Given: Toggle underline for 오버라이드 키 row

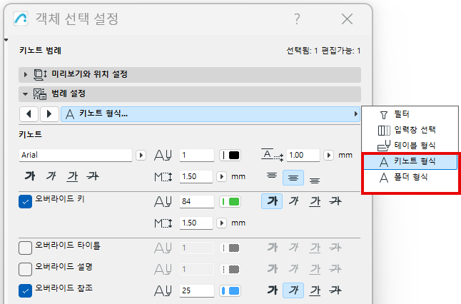Looking at the screenshot, I should coord(315,201).
